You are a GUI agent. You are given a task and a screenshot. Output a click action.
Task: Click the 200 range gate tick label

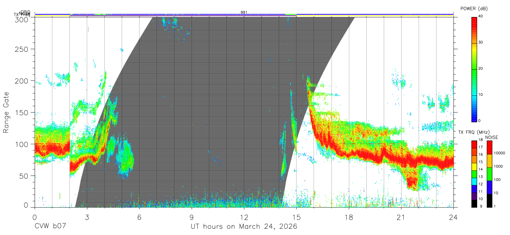pos(21,81)
